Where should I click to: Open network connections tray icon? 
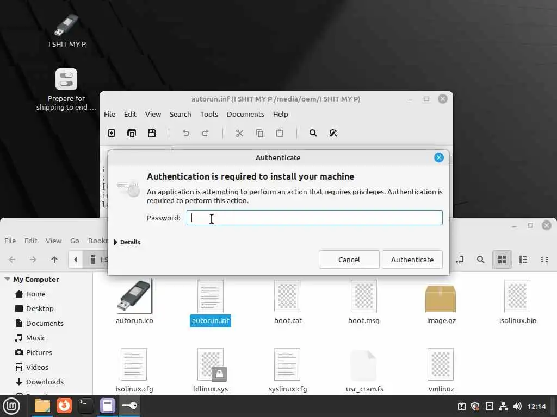click(x=503, y=406)
